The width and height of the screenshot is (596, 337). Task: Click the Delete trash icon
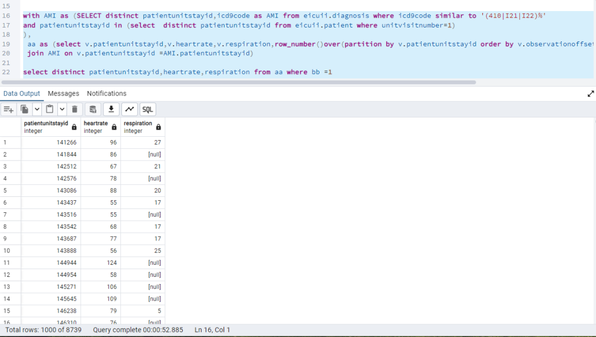click(74, 109)
